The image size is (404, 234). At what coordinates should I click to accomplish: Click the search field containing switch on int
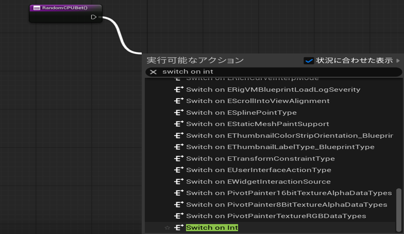(x=276, y=72)
